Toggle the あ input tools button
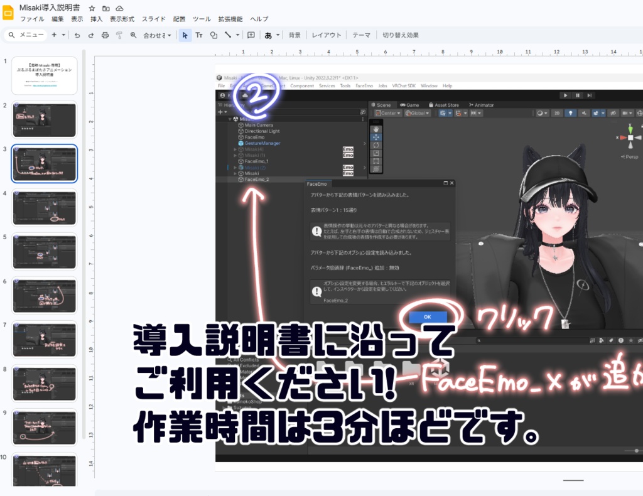The height and width of the screenshot is (496, 643). pyautogui.click(x=268, y=35)
